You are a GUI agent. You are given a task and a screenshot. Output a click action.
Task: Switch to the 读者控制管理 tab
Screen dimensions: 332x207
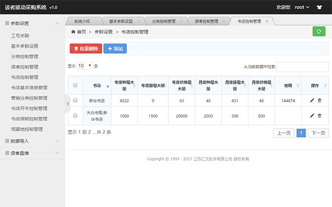(206, 21)
